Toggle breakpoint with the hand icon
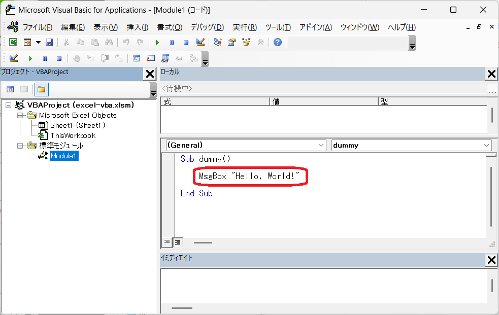The height and width of the screenshot is (315, 499). tap(76, 58)
